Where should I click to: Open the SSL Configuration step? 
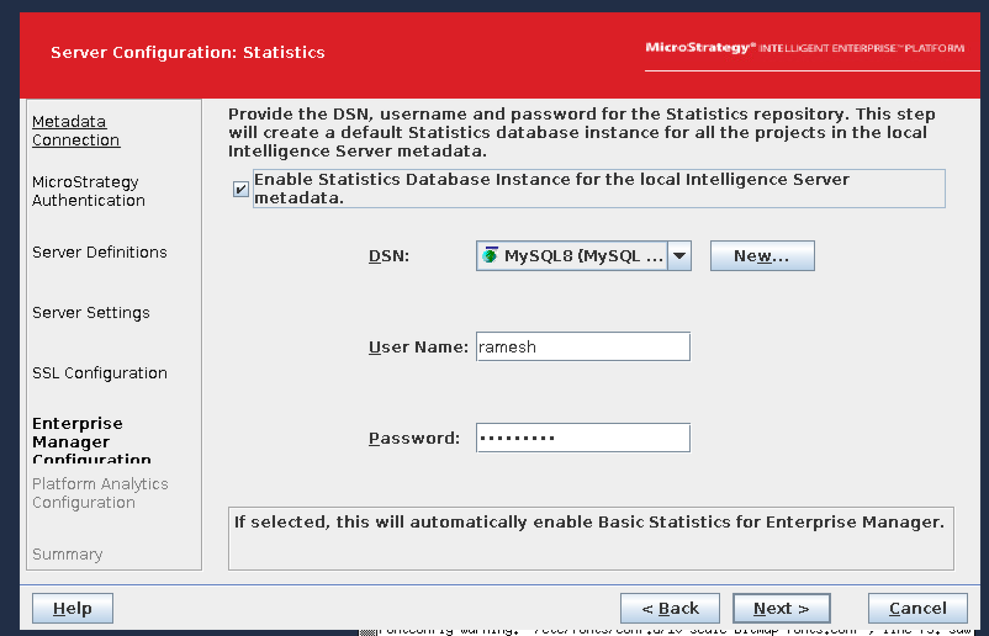point(99,373)
